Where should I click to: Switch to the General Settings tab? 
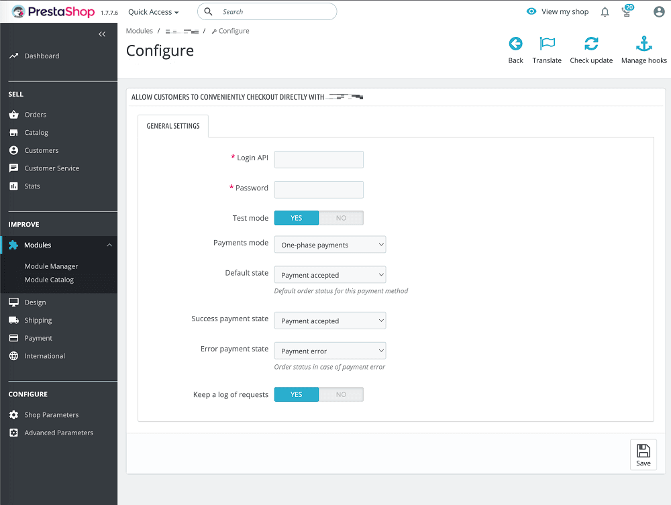(172, 125)
